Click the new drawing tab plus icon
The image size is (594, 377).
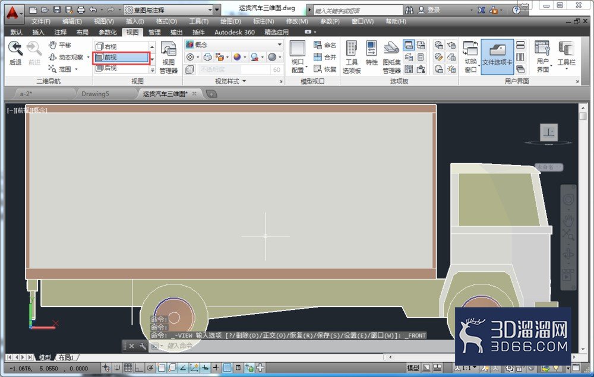tap(211, 94)
